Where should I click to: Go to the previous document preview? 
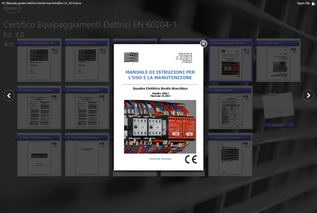[9, 95]
